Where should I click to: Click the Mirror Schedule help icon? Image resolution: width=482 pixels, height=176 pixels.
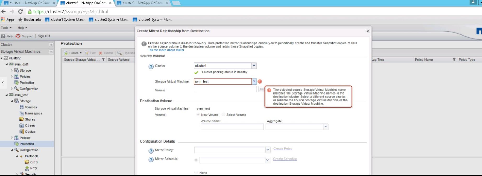(x=151, y=159)
